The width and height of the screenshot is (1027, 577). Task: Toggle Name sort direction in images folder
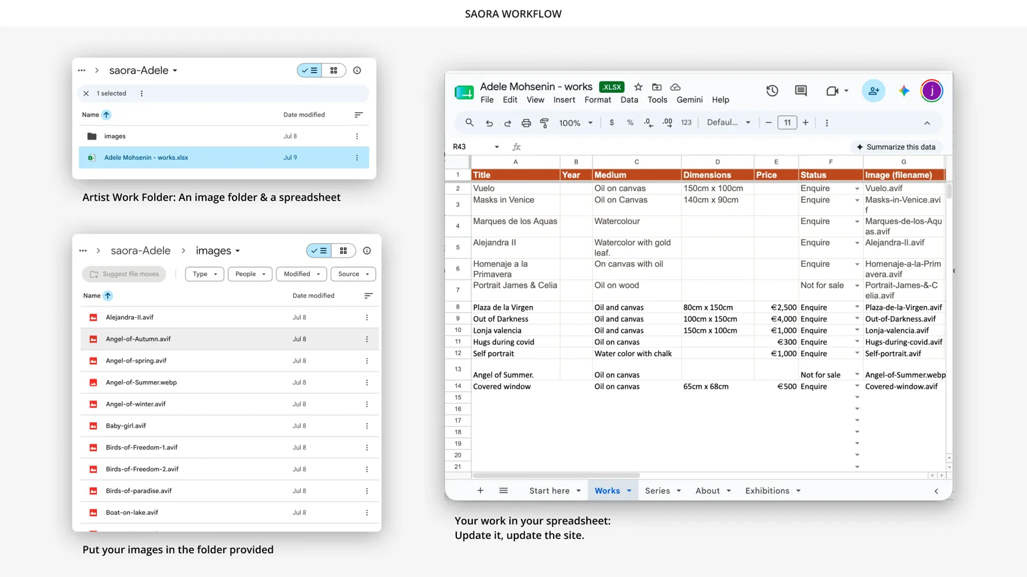point(107,296)
